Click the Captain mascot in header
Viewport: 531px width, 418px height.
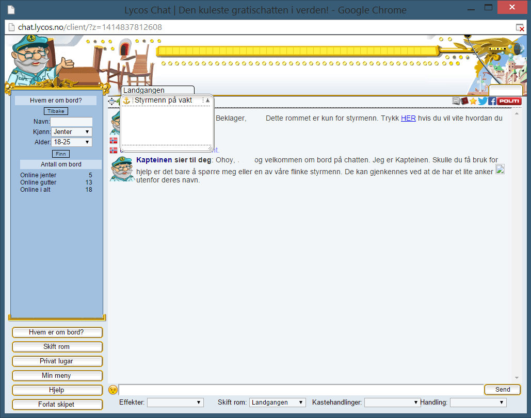[x=39, y=61]
